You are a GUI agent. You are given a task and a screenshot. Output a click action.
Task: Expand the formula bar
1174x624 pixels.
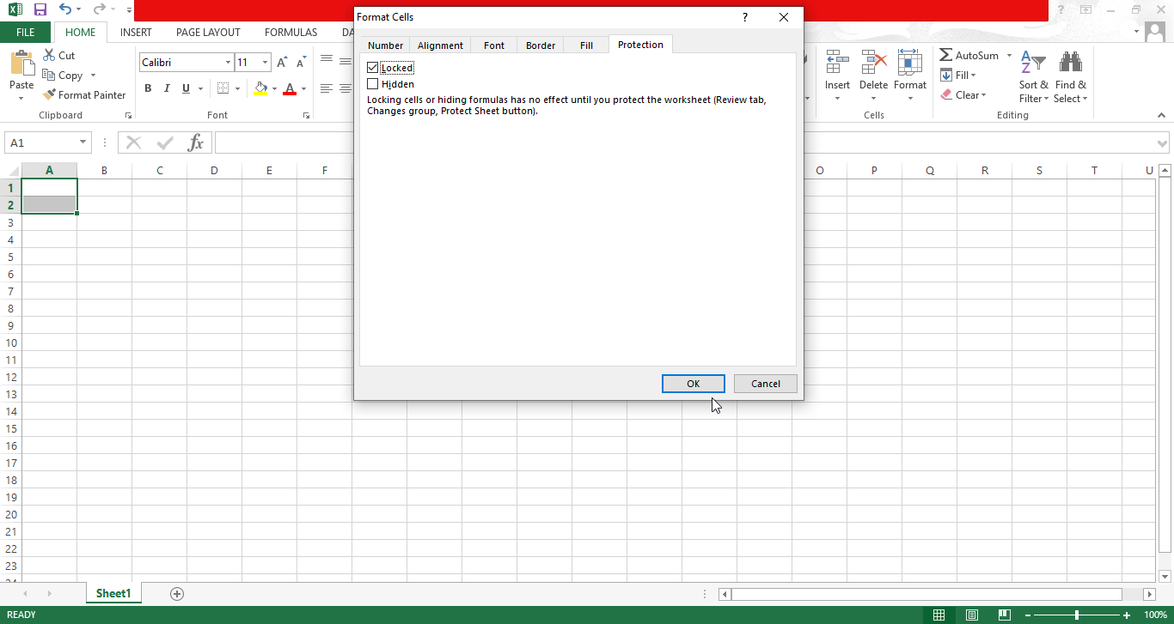pos(1163,143)
